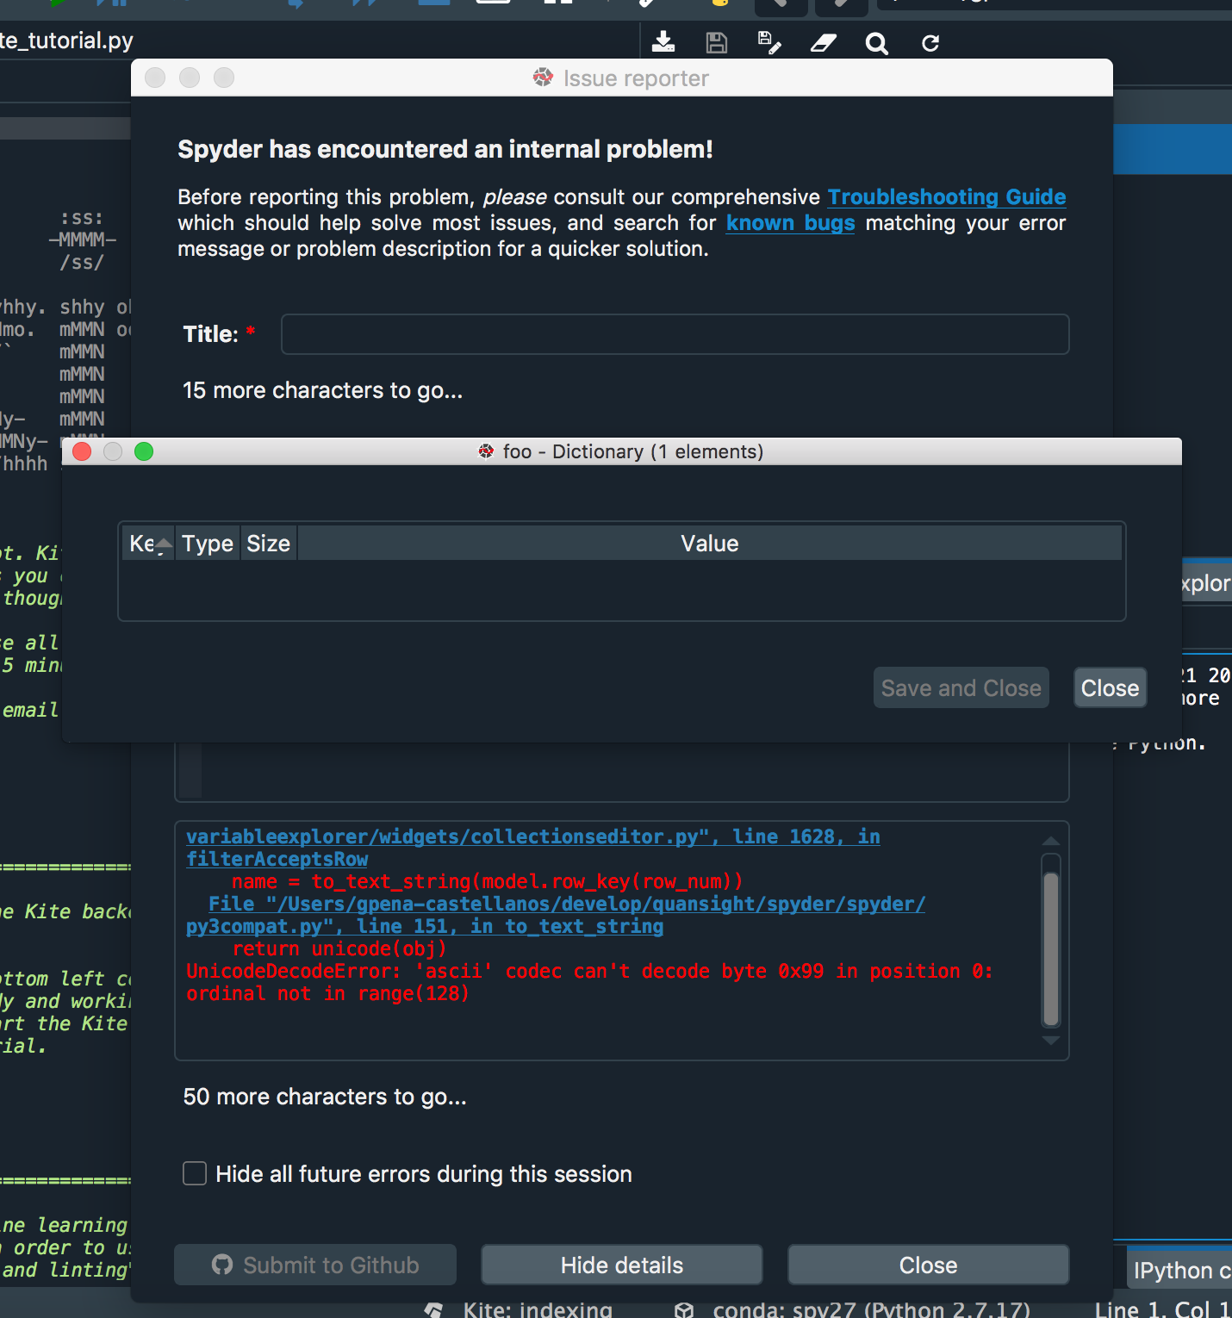Click the save data floppy disk icon
The image size is (1232, 1318).
pos(717,42)
